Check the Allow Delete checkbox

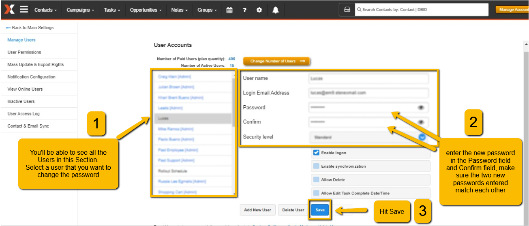[317, 180]
